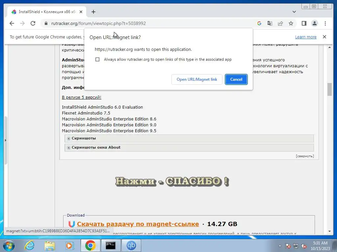
Task: Click the page scrollbar thumb
Action: (330, 89)
